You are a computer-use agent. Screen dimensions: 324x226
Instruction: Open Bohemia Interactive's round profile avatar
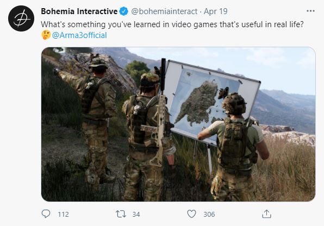(21, 18)
